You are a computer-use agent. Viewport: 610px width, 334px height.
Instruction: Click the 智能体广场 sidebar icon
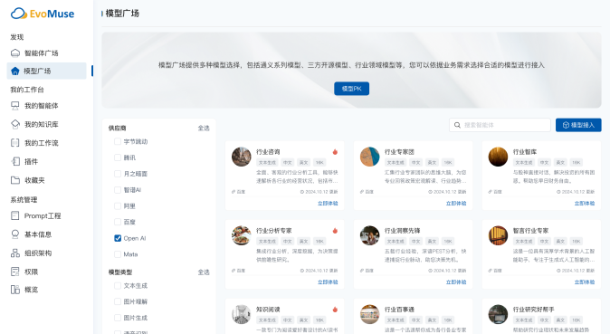(15, 52)
